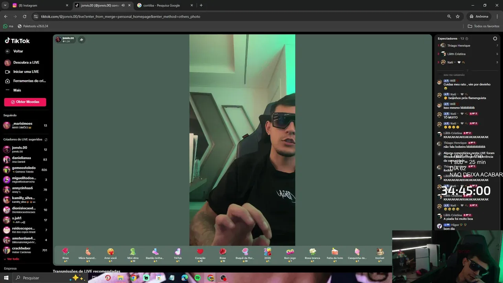Open crackheber suggested live
Viewport: 503px width, 283px height.
(x=25, y=250)
